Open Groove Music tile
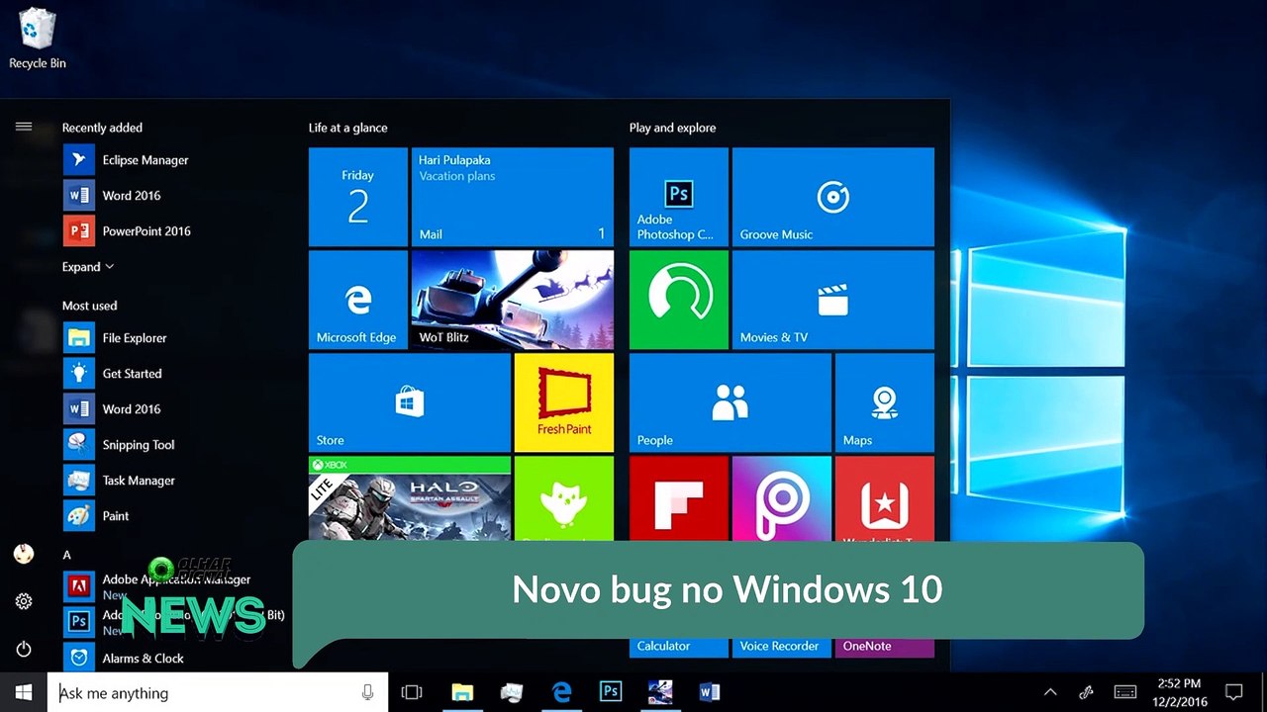Viewport: 1267px width, 712px height. tap(833, 197)
